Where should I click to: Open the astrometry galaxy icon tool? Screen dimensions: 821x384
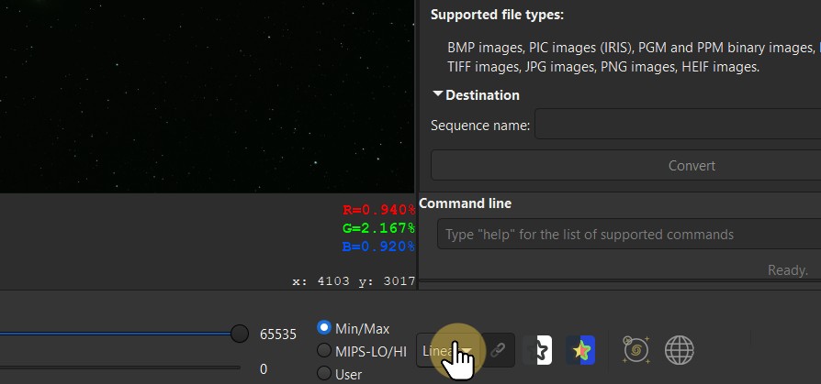[635, 349]
